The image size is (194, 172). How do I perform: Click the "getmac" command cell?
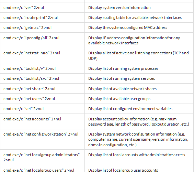click(43, 28)
